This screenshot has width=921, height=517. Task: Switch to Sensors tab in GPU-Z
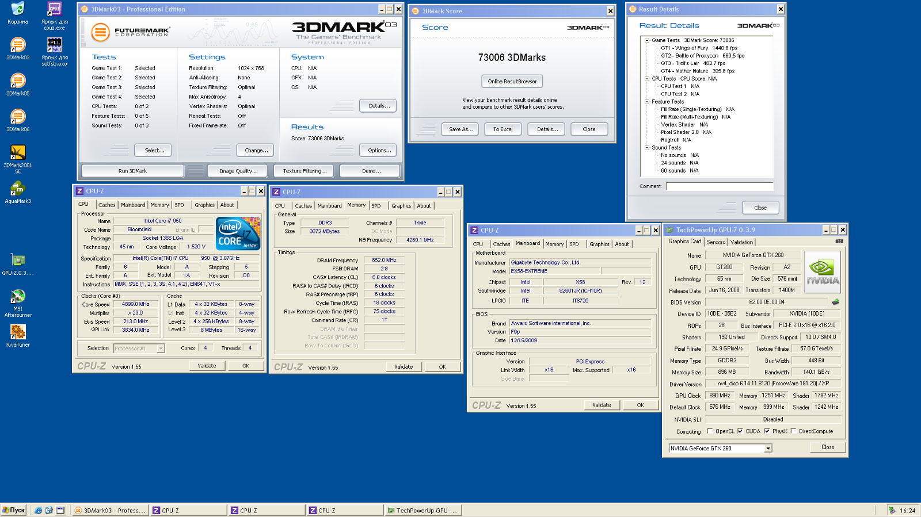click(x=716, y=242)
